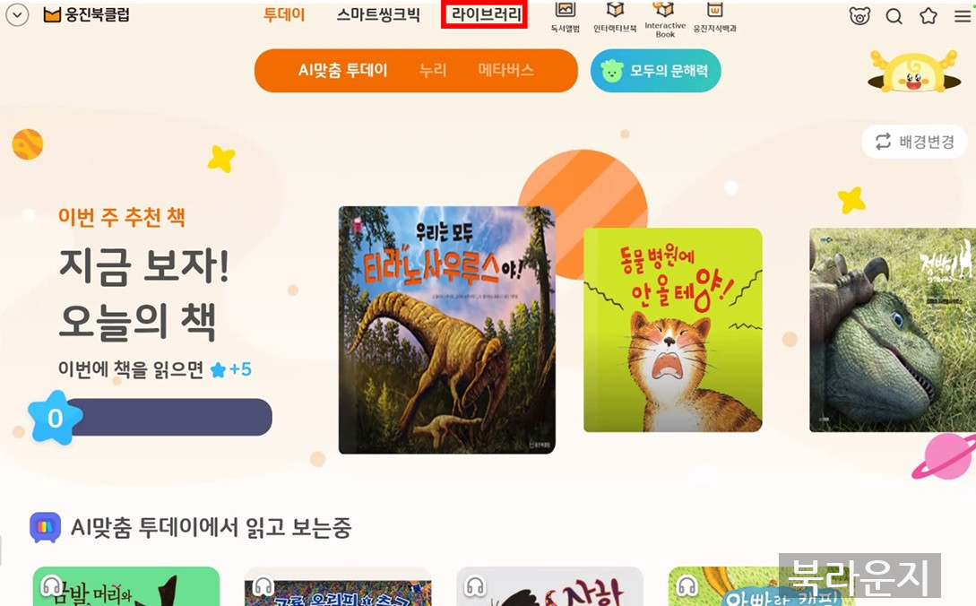Screen dimensions: 976x606
Task: Open the 인터랙티브북 icon
Action: [x=615, y=17]
